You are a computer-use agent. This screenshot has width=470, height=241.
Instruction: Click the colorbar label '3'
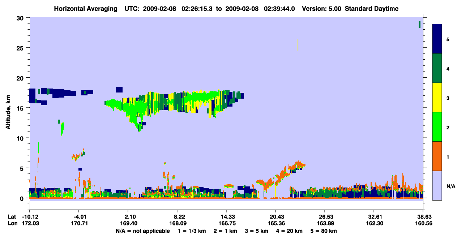448,98
